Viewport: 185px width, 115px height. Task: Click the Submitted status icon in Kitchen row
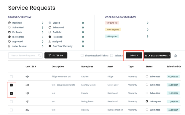coord(147,76)
